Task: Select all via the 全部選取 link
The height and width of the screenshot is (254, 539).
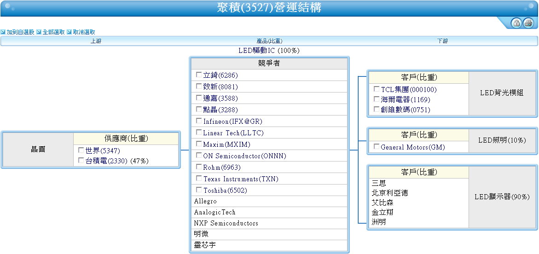Action: click(54, 32)
